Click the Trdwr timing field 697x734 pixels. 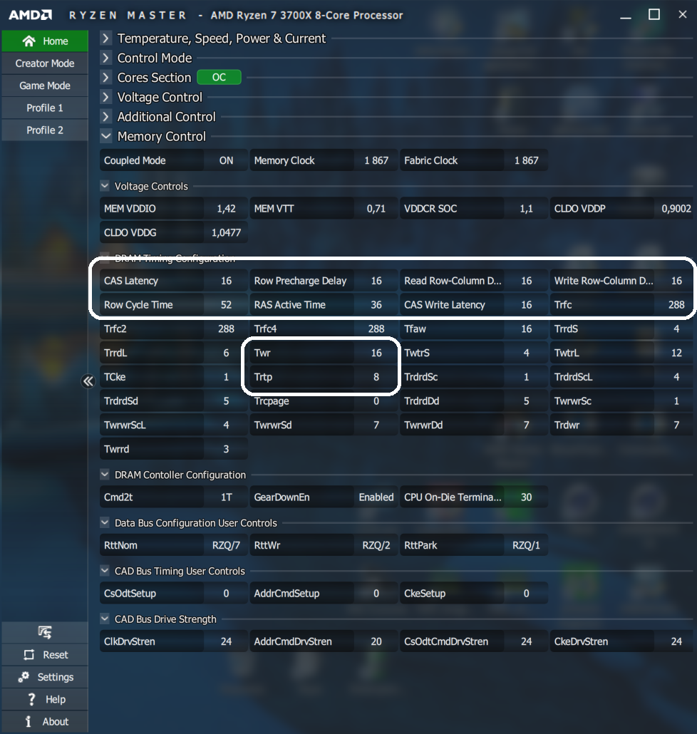pyautogui.click(x=621, y=425)
